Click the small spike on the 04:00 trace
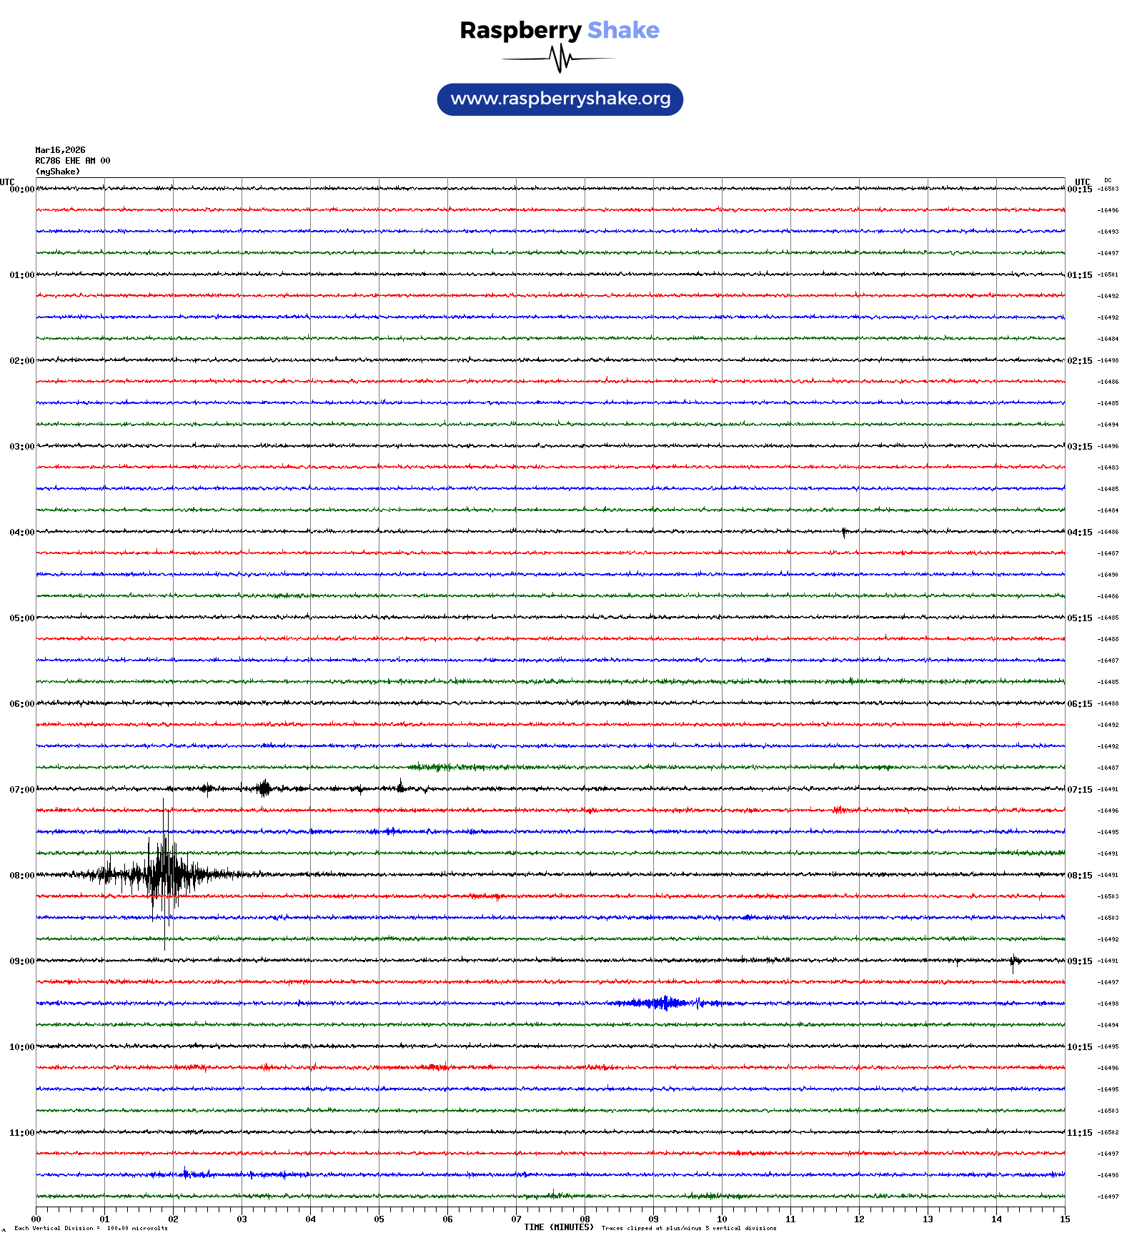The height and width of the screenshot is (1238, 1122). pos(844,532)
